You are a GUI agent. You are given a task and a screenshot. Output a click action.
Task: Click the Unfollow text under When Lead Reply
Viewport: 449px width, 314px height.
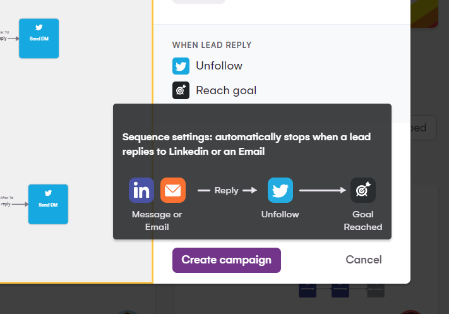[x=219, y=66]
